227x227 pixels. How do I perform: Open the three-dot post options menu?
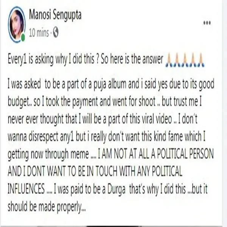[x=207, y=23]
